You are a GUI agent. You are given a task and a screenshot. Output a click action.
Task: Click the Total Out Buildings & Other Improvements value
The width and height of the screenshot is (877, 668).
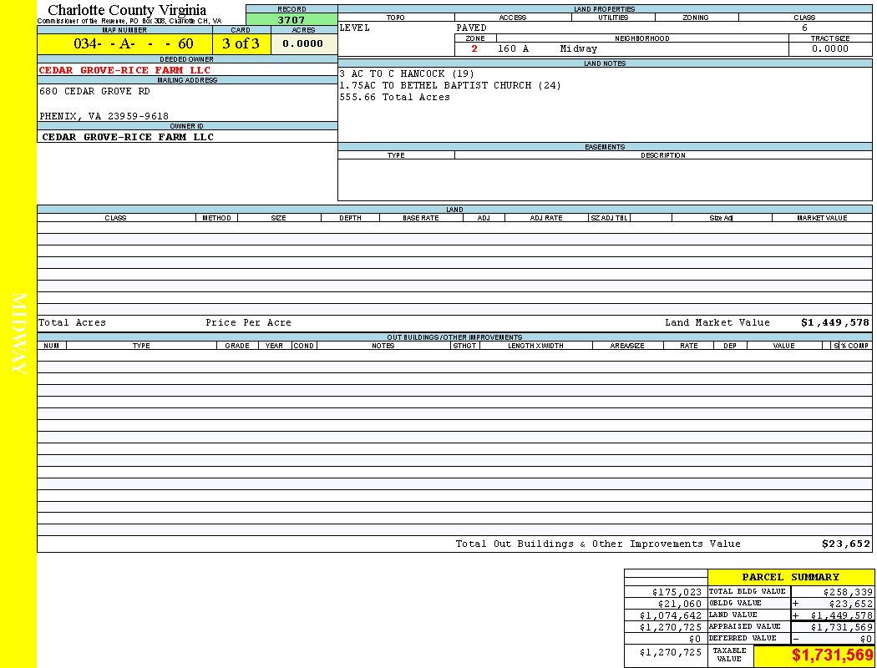[845, 544]
